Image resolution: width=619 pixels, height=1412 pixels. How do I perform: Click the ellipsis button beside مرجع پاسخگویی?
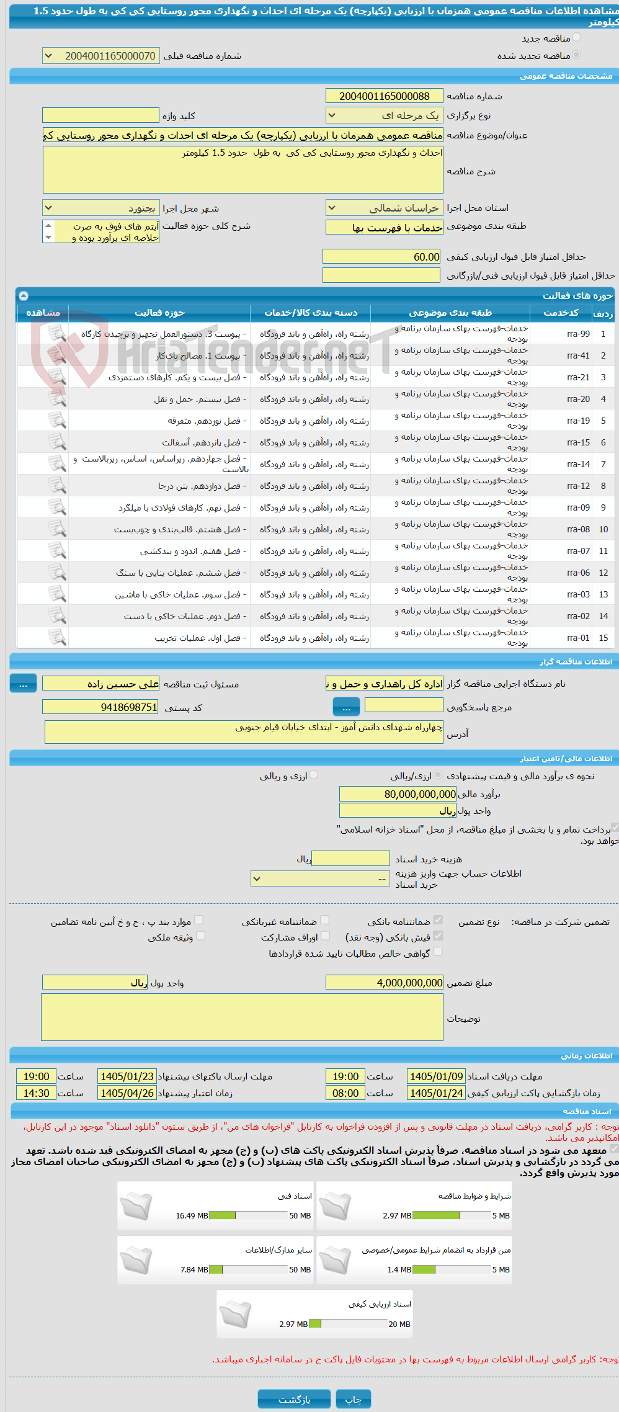[x=346, y=707]
